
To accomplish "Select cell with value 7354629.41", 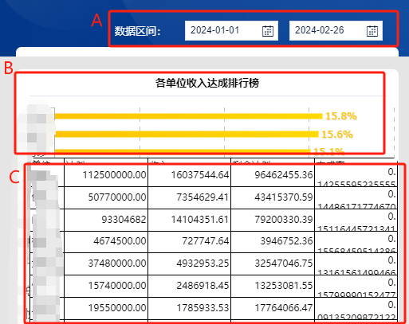I will pyautogui.click(x=190, y=197).
